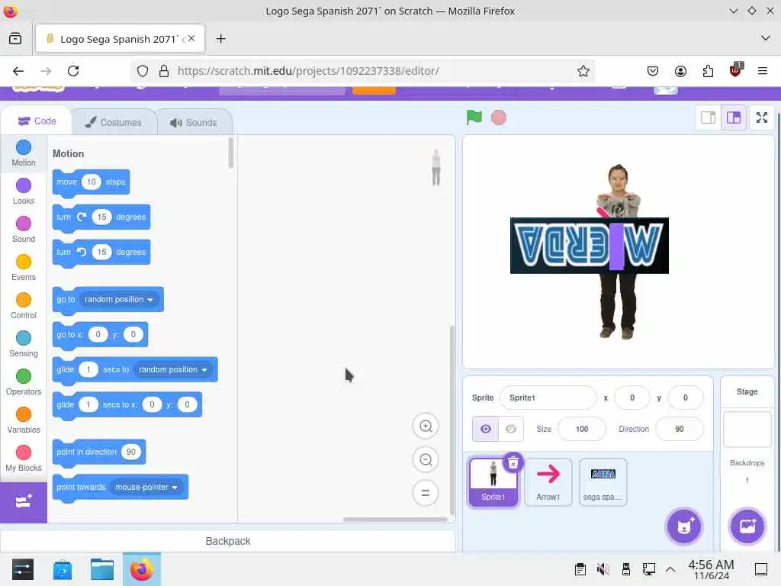The width and height of the screenshot is (781, 586).
Task: Open the Add Extension button
Action: pos(24,502)
